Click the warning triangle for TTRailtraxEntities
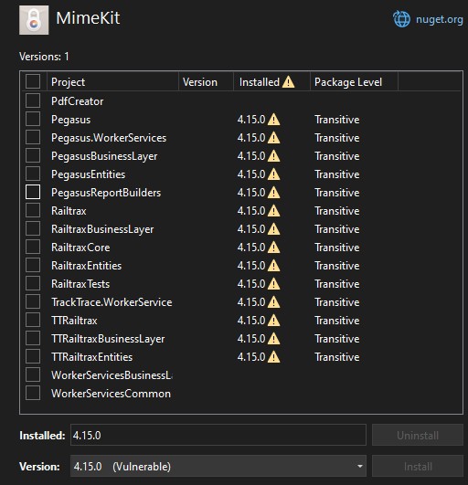This screenshot has width=468, height=485. click(x=273, y=357)
